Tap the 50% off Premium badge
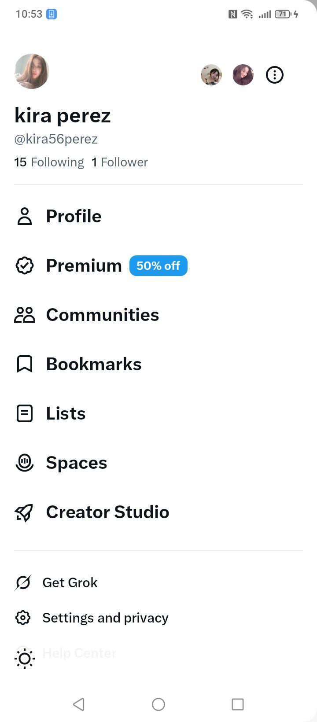This screenshot has width=317, height=722. coord(158,265)
